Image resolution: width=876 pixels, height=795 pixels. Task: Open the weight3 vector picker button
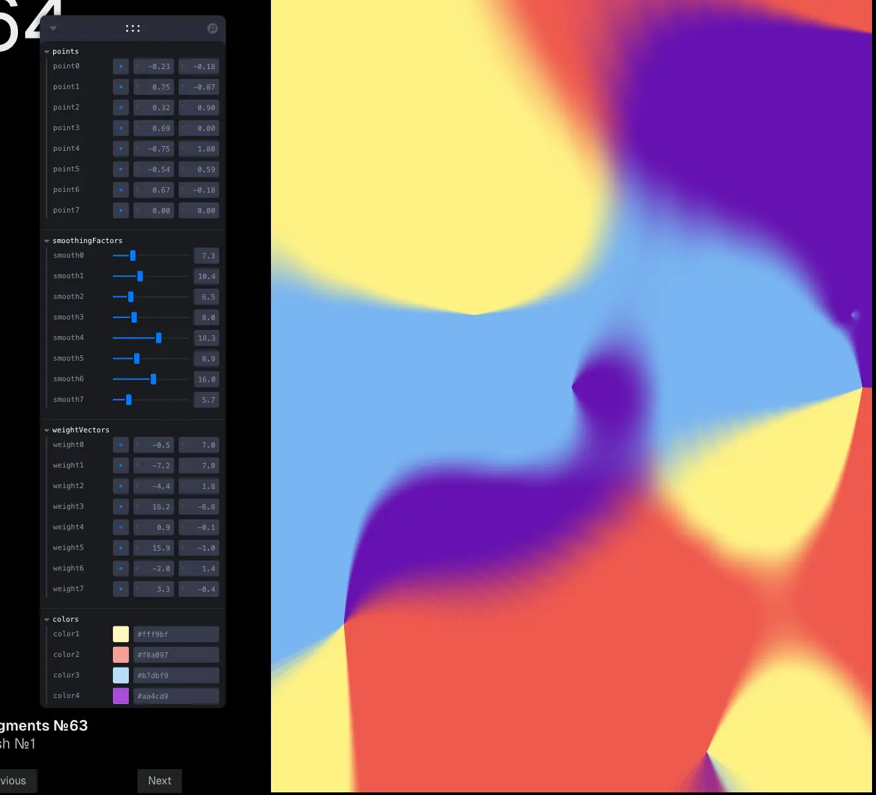[x=120, y=507]
